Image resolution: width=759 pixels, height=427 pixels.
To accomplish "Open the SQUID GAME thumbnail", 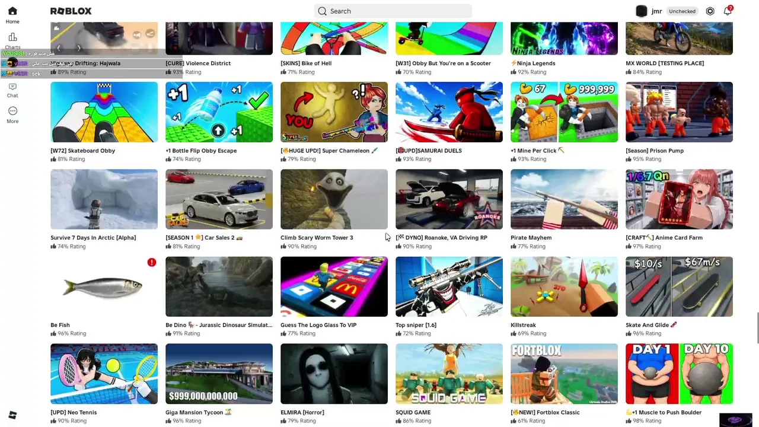I will pos(449,374).
